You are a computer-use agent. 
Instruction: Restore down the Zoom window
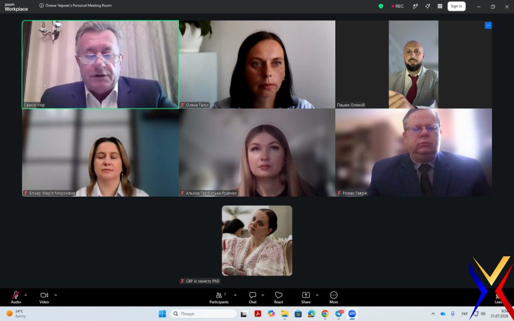tap(493, 7)
